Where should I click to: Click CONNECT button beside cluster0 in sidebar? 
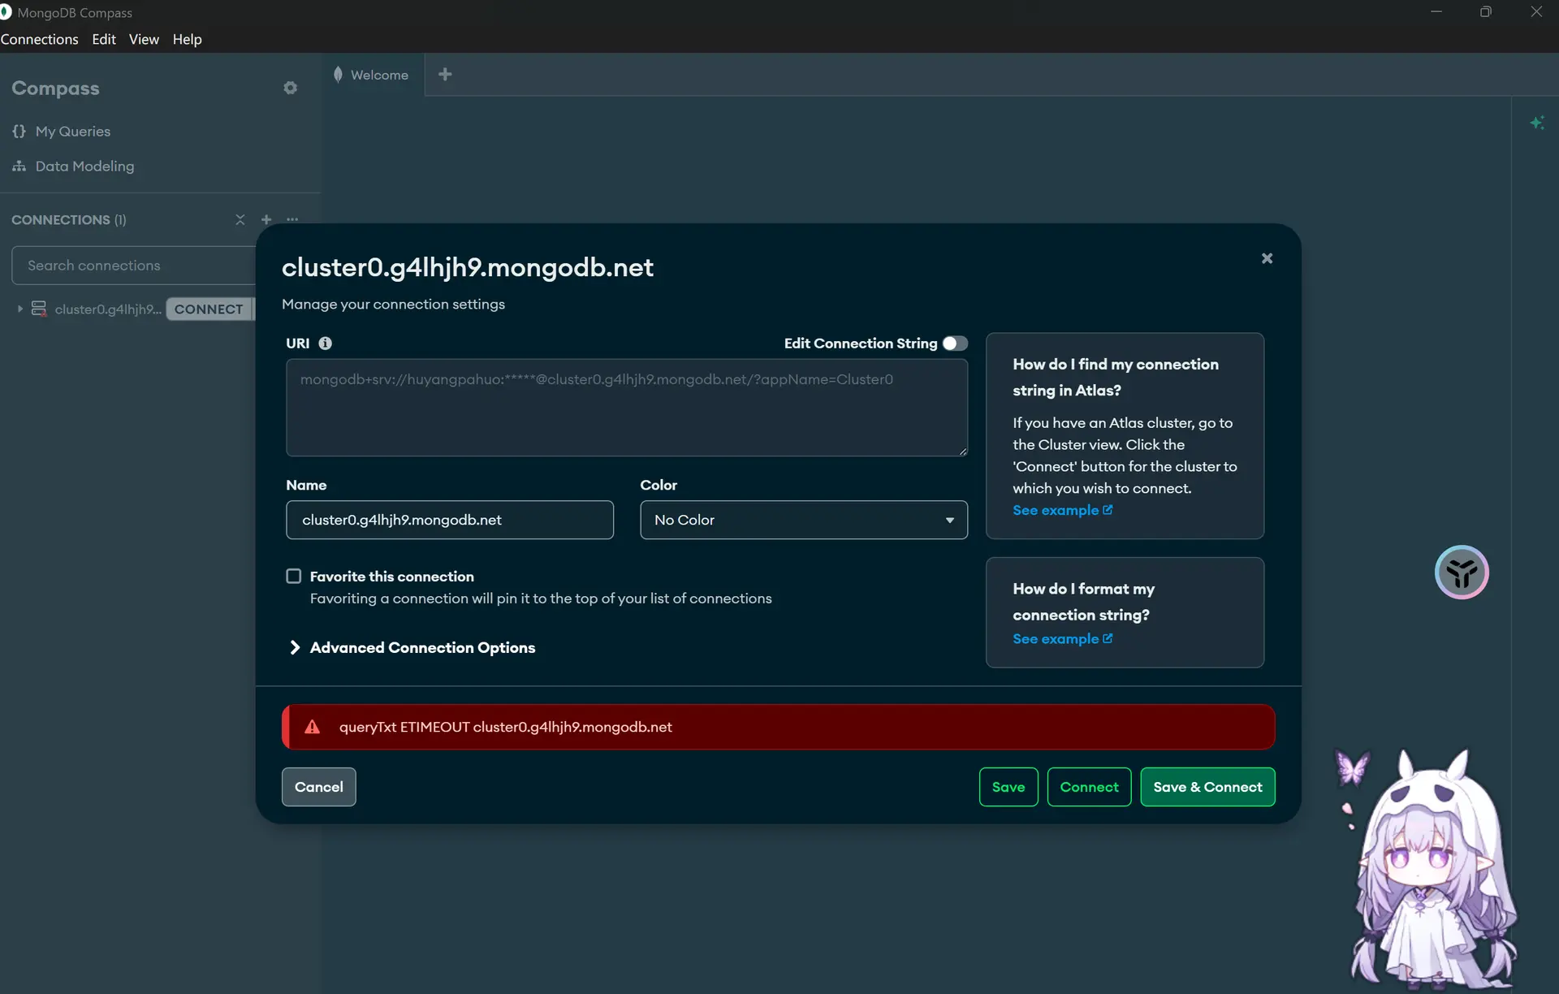[x=209, y=309]
